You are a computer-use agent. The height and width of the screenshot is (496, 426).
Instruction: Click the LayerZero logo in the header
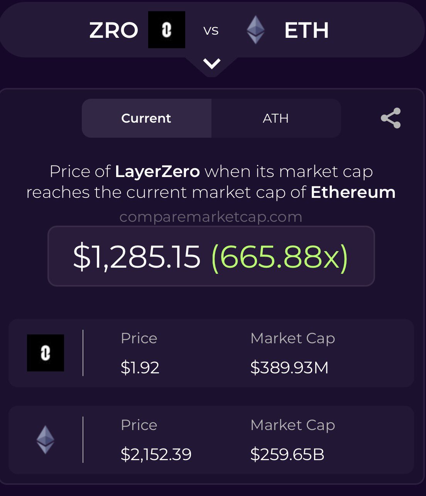pos(167,30)
